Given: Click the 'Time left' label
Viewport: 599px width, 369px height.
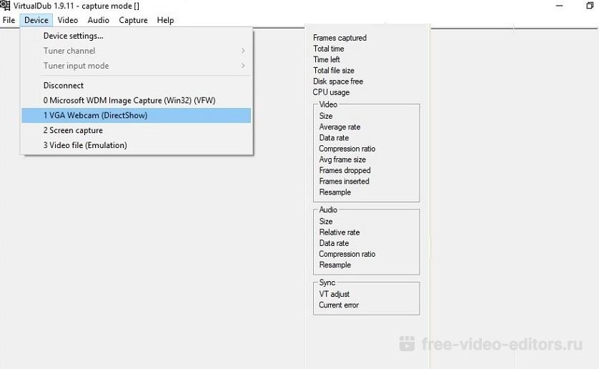Looking at the screenshot, I should [326, 59].
